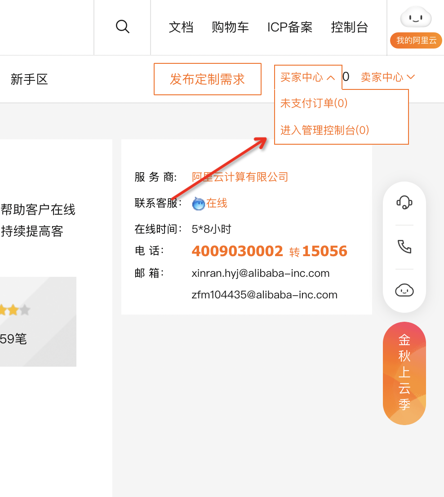Click the search magnifier icon
Viewport: 444px width, 497px height.
[x=122, y=27]
